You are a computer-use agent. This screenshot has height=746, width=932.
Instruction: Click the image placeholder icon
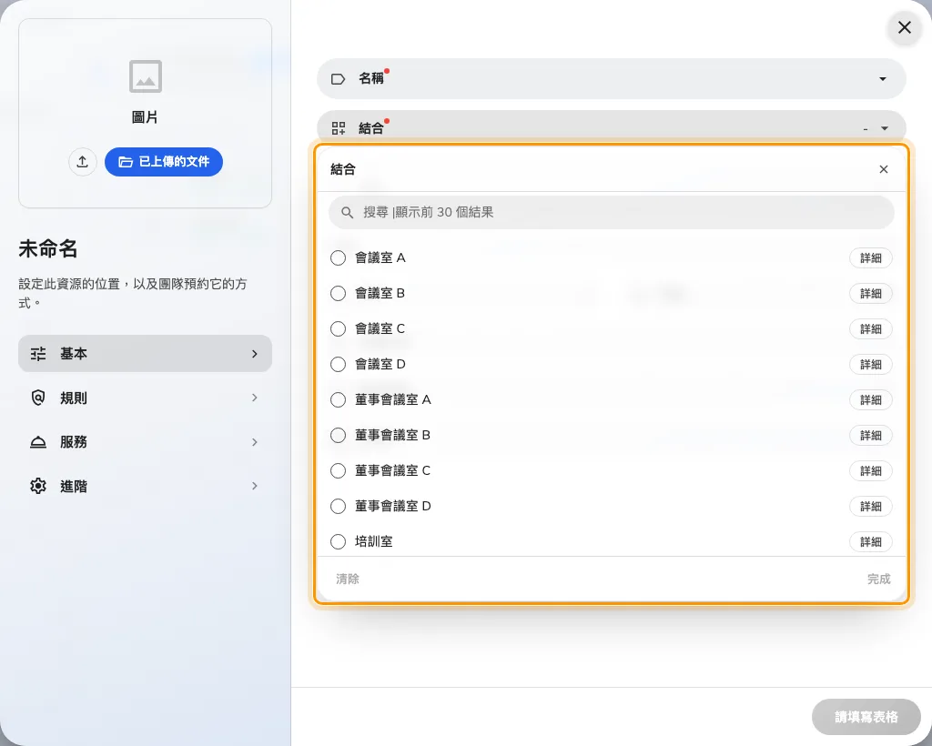point(146,76)
